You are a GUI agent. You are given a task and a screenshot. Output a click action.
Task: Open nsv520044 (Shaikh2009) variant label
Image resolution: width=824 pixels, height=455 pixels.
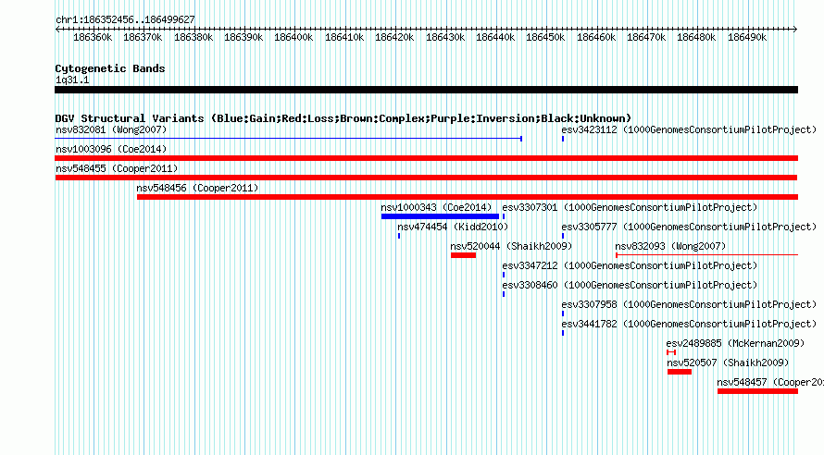(x=511, y=246)
